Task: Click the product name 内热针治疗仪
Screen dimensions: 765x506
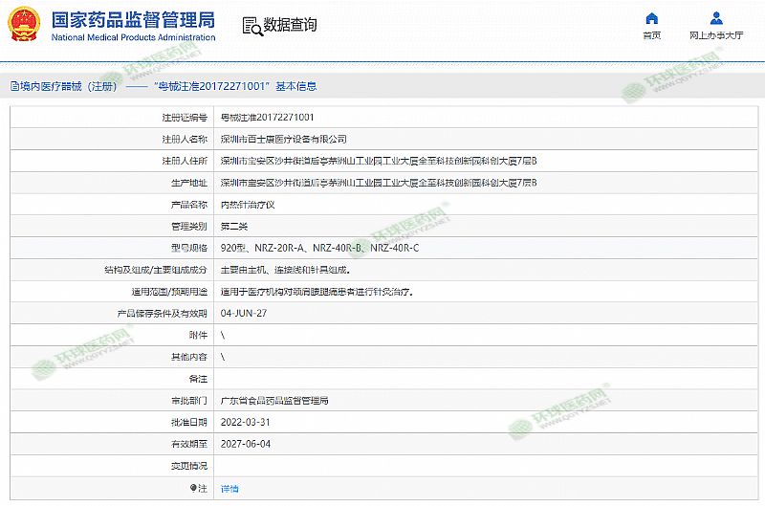Action: [x=248, y=205]
